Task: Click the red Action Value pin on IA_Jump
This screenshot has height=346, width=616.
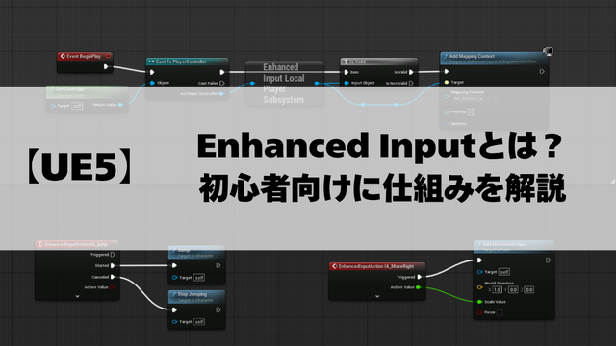Action: [x=112, y=287]
